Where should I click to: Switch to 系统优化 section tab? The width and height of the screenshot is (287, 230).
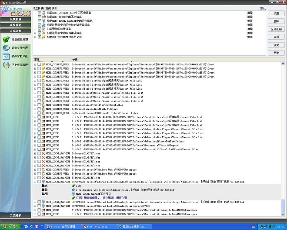(x=16, y=25)
